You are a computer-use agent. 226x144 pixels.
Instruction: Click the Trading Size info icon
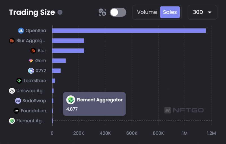(x=60, y=12)
